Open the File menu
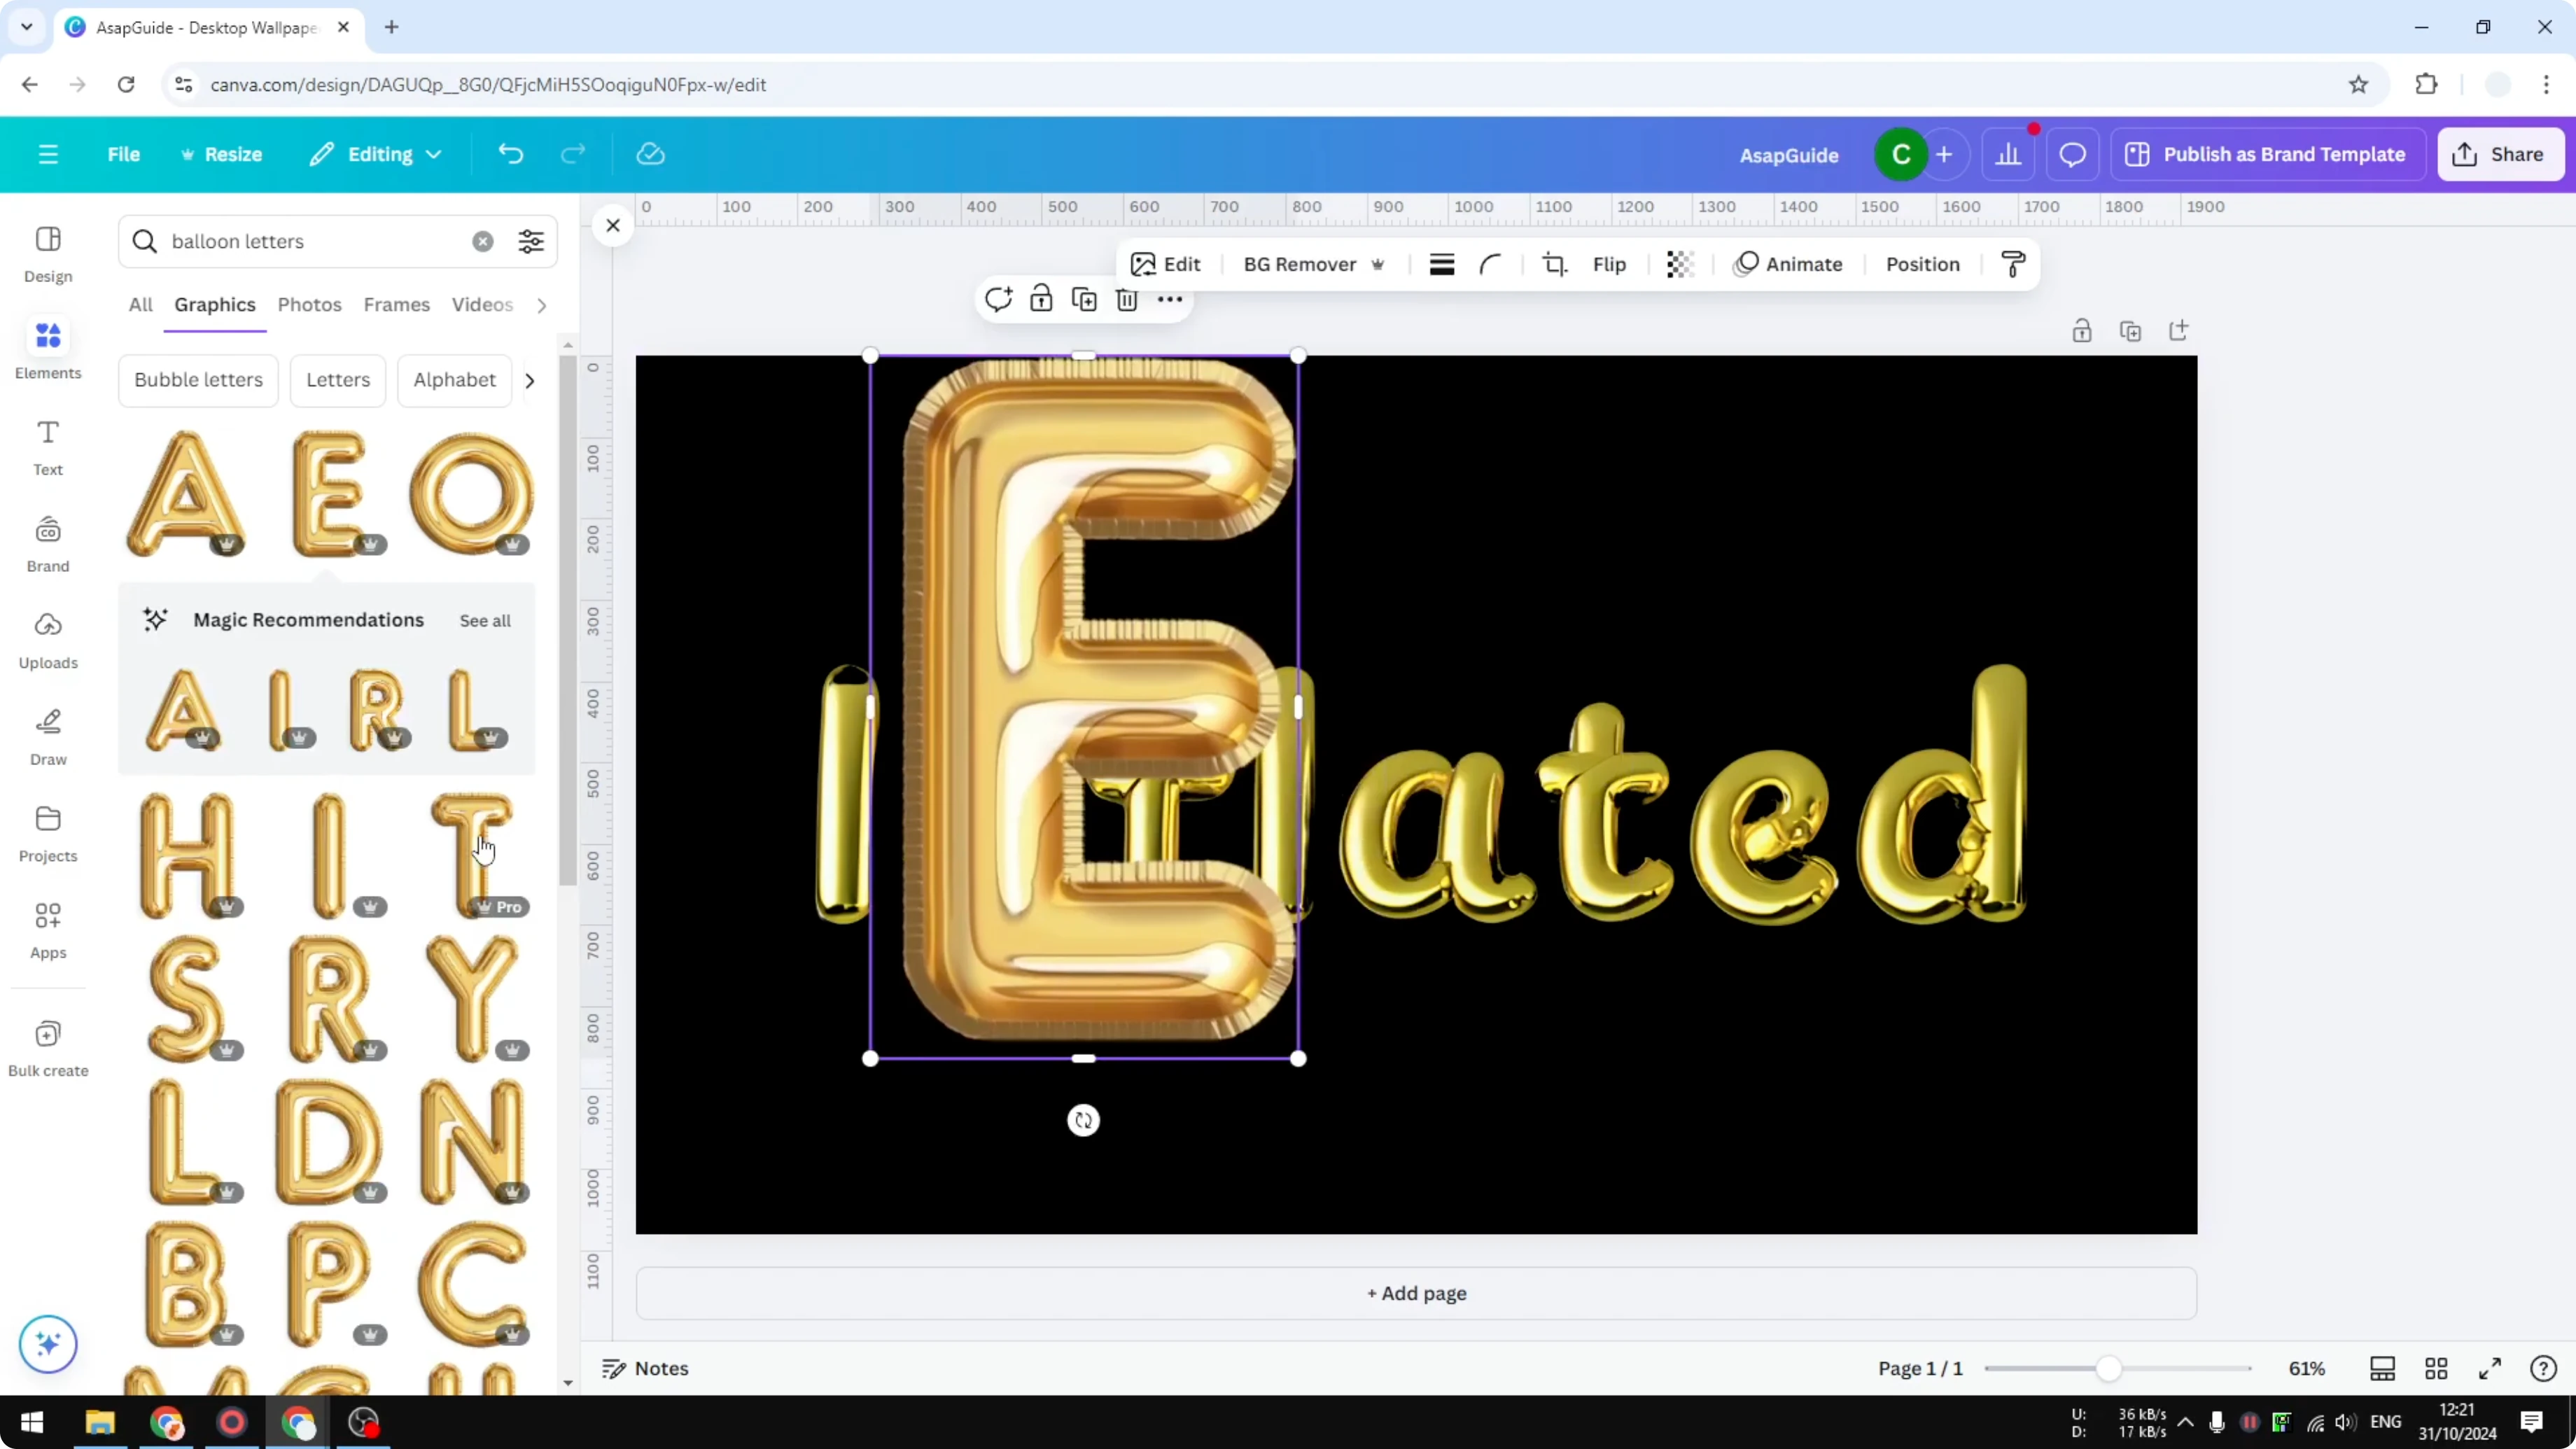Viewport: 2576px width, 1449px height. point(124,154)
